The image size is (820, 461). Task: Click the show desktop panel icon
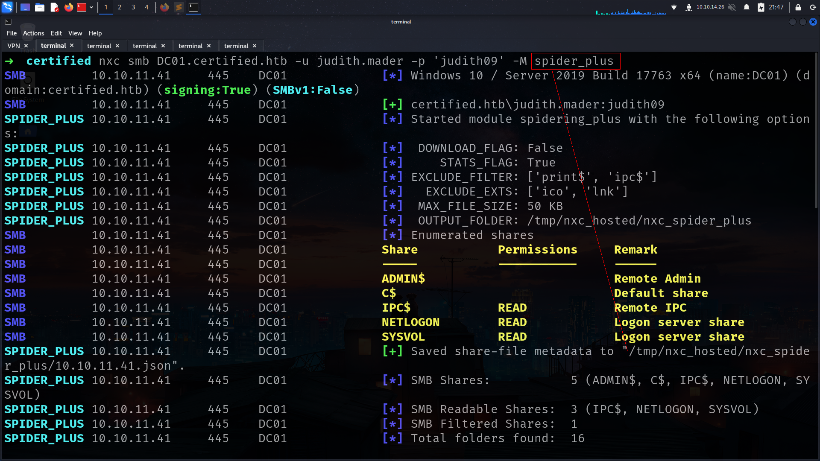(25, 7)
